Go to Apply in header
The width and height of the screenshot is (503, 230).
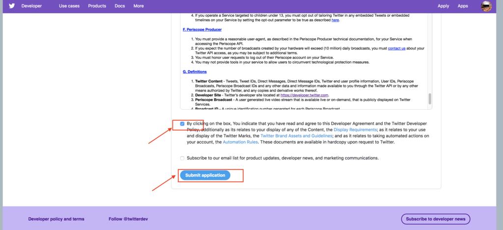tap(444, 6)
